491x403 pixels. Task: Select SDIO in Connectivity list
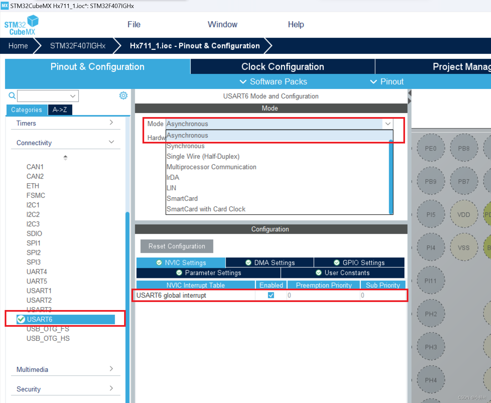click(34, 233)
